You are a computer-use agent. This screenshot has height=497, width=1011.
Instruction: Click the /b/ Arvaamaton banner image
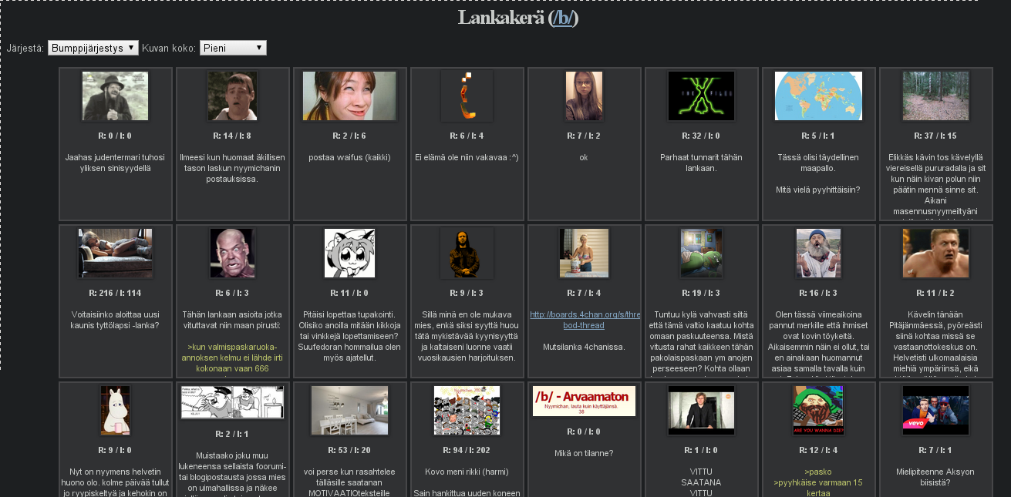[x=584, y=401]
